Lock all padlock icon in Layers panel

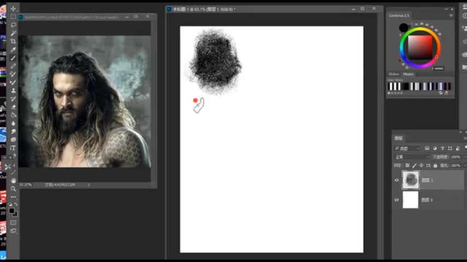(x=435, y=165)
